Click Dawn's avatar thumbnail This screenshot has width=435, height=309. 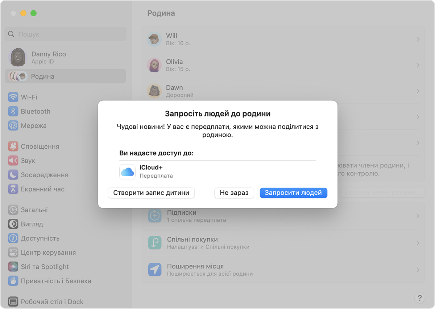coord(154,91)
